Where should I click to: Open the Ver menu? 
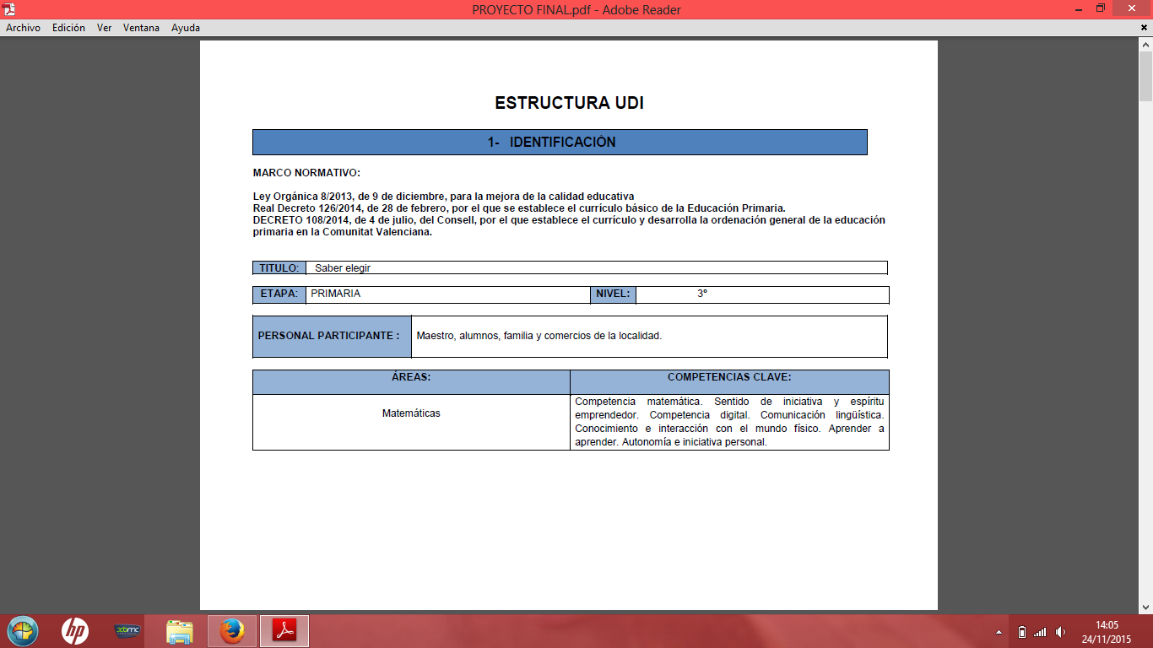104,28
